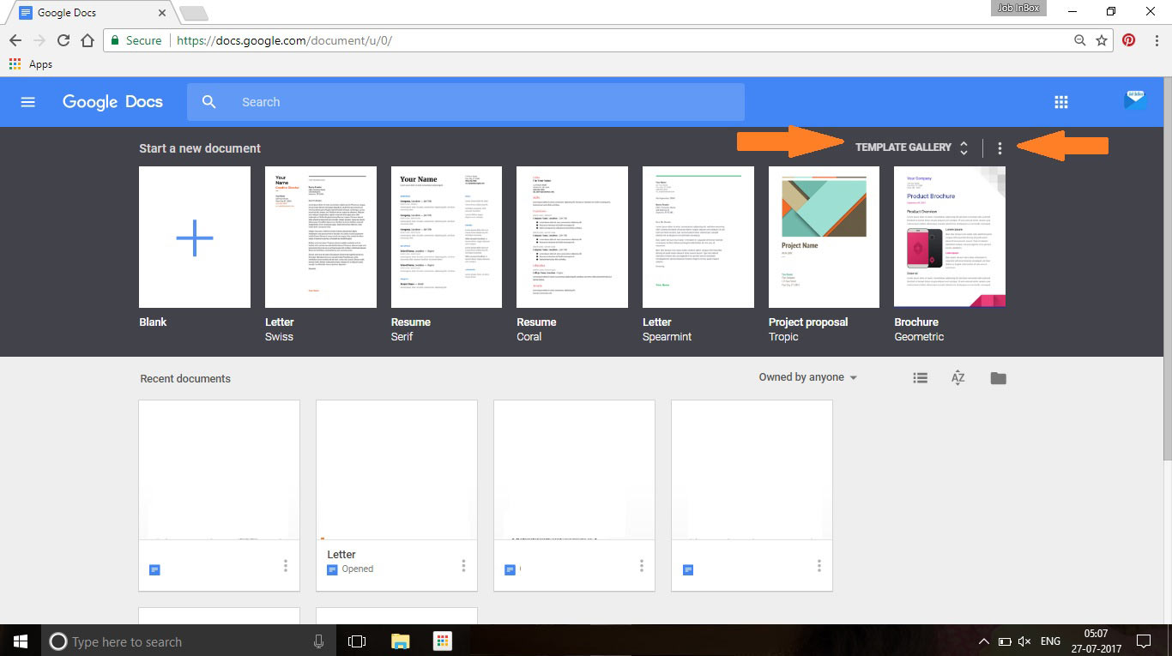The width and height of the screenshot is (1172, 656).
Task: Click the ENG language indicator
Action: click(1050, 641)
